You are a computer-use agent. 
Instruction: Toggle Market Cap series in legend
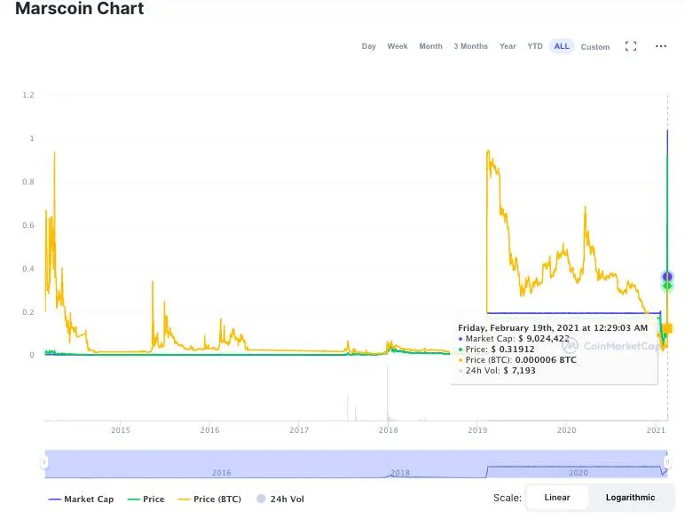pos(82,499)
